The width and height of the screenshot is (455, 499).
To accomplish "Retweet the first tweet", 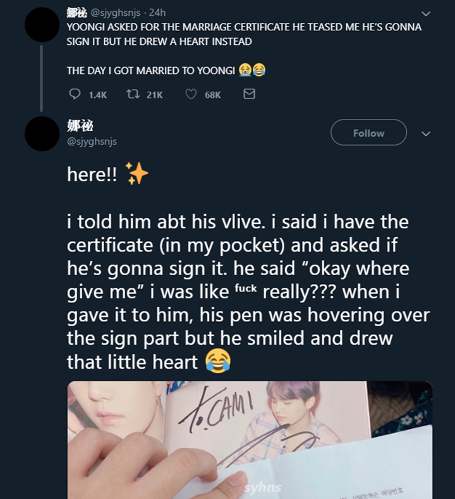I will click(x=133, y=94).
